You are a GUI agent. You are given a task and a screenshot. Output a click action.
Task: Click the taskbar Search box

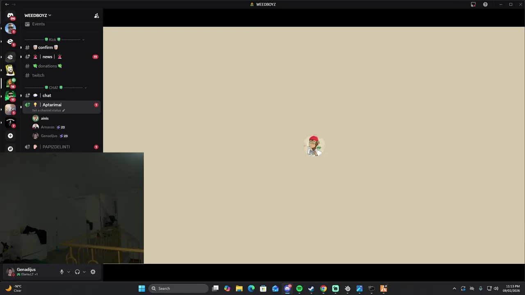[x=178, y=288]
